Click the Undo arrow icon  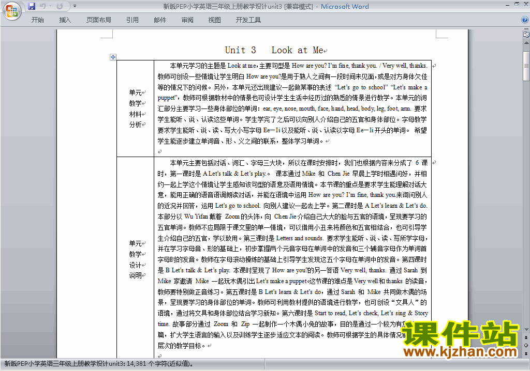(42, 6)
